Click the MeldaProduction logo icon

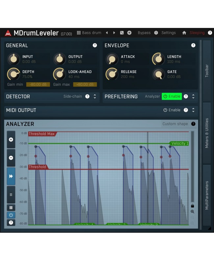[x=8, y=33]
